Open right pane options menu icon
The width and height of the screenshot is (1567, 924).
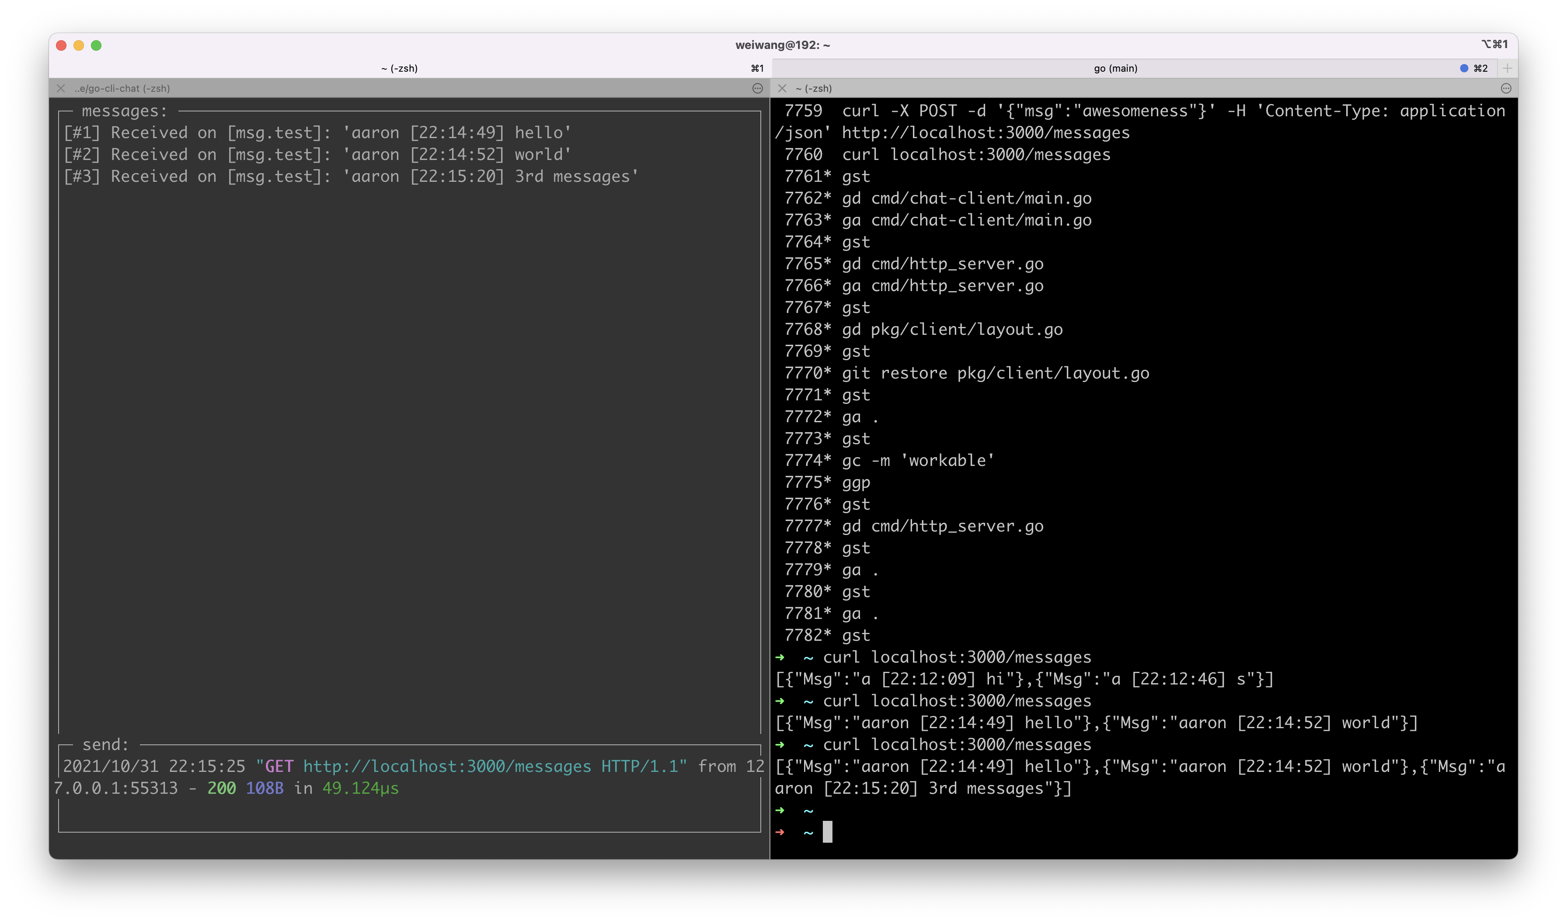(x=1506, y=88)
